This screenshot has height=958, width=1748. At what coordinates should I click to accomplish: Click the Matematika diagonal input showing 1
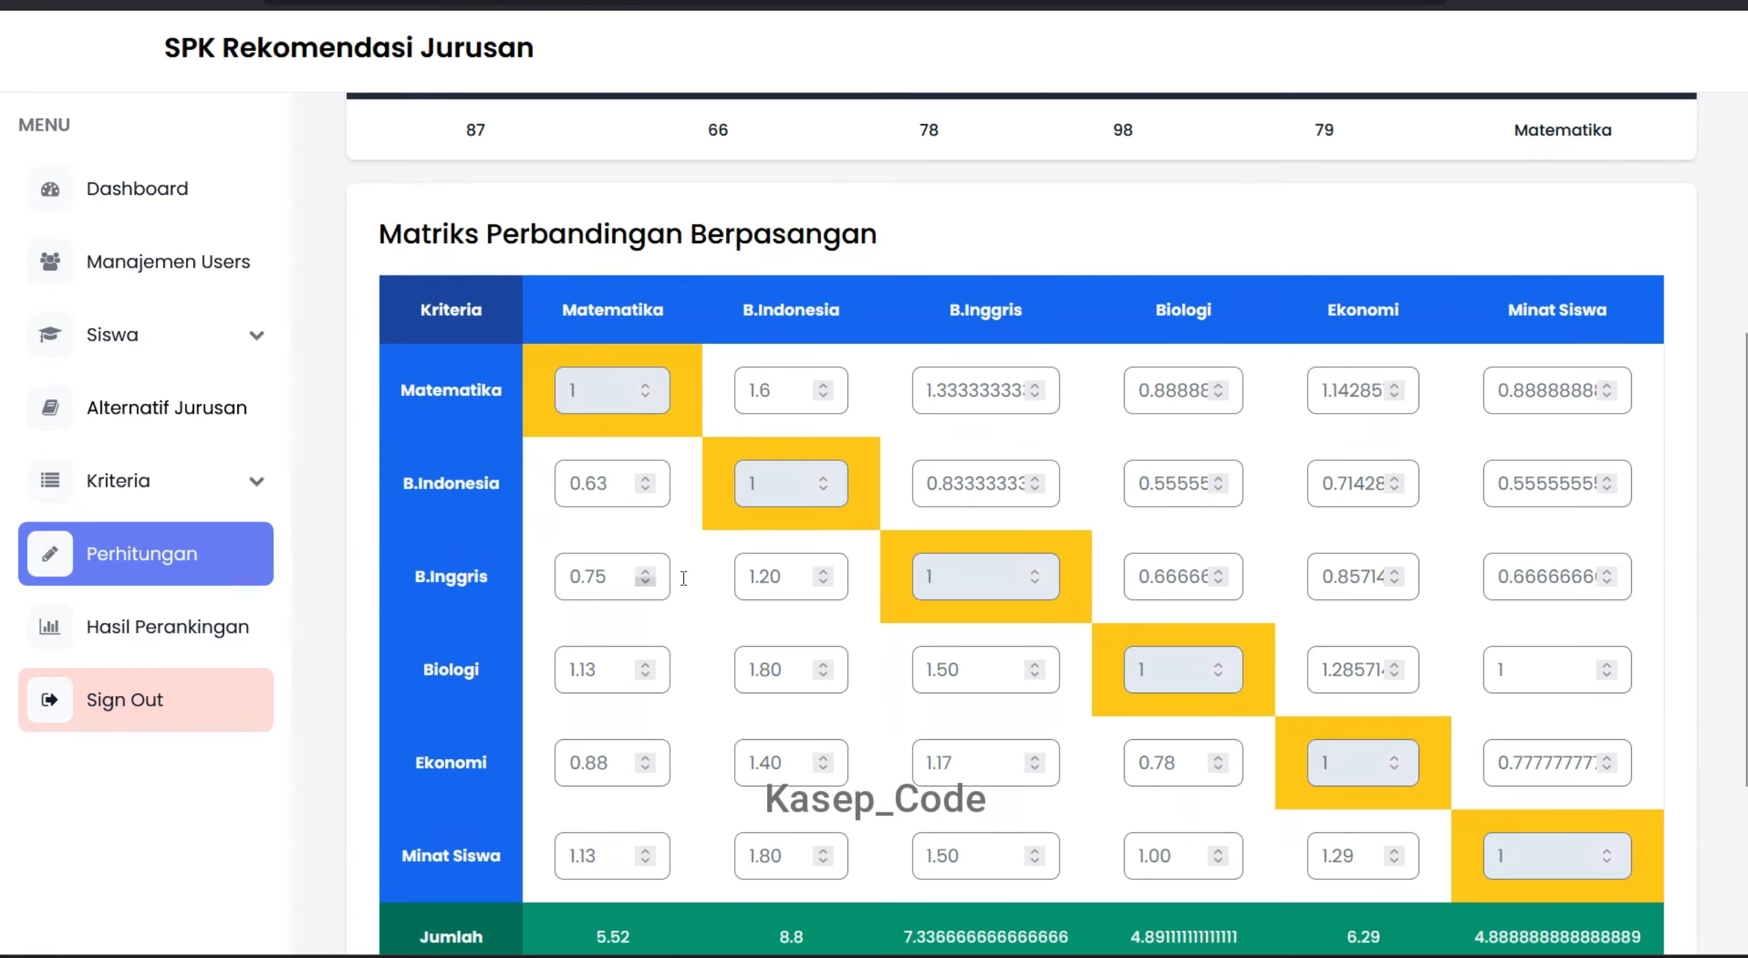point(612,390)
